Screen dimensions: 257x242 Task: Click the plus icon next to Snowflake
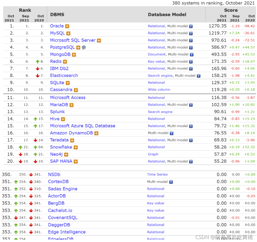[75, 148]
